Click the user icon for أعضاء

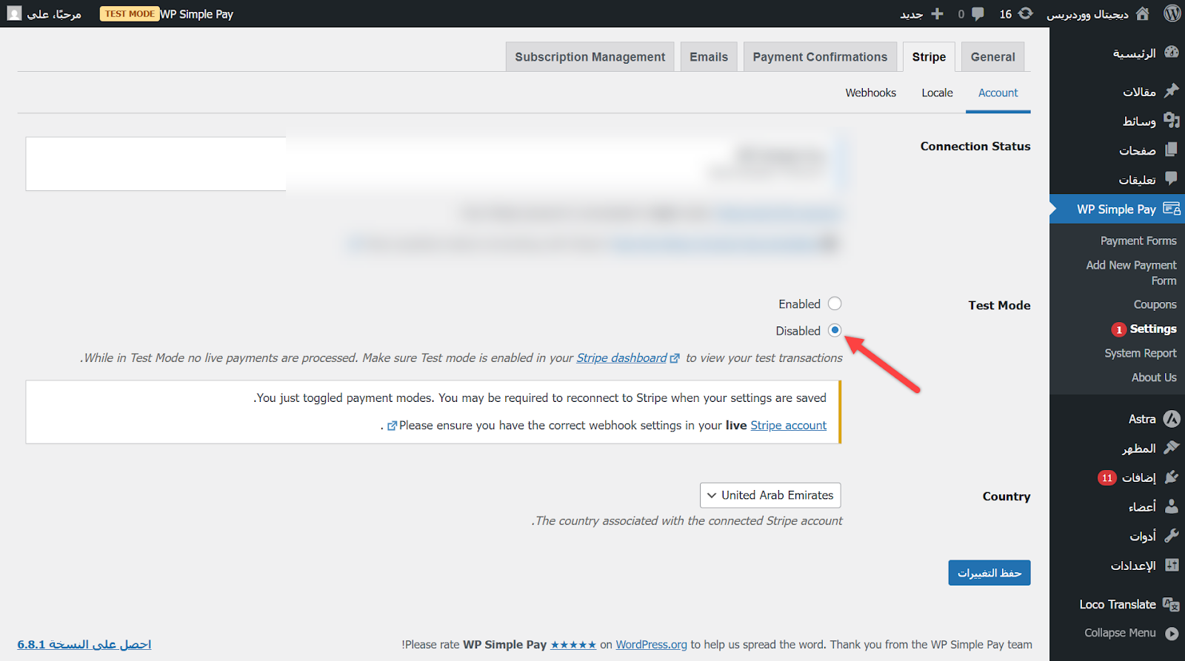tap(1172, 506)
